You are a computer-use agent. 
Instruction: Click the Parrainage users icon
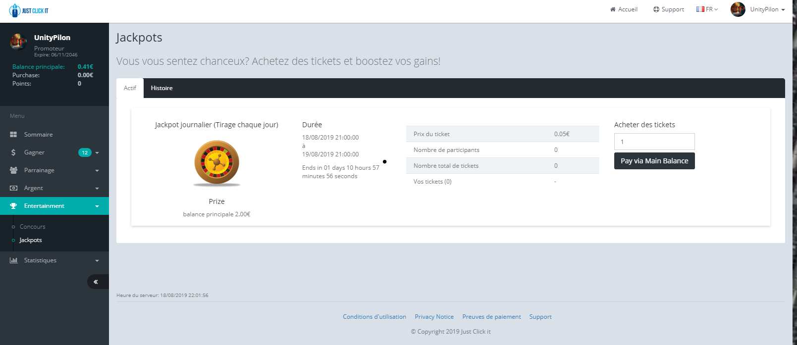13,170
